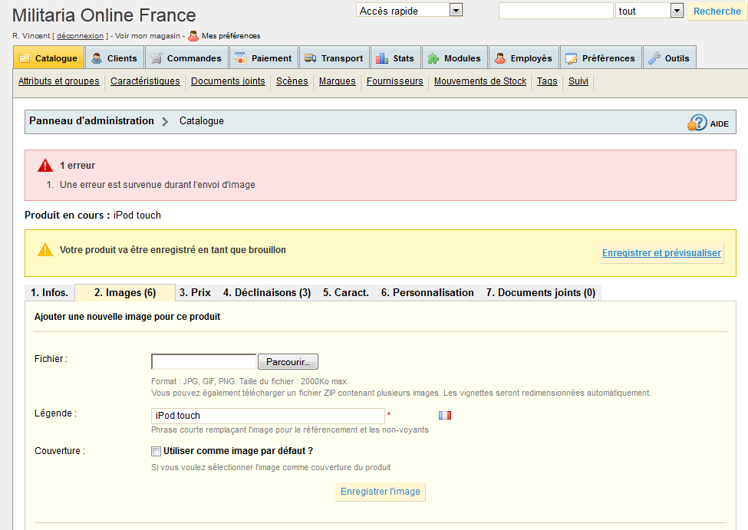Click the Parcourir... browse button

(288, 361)
